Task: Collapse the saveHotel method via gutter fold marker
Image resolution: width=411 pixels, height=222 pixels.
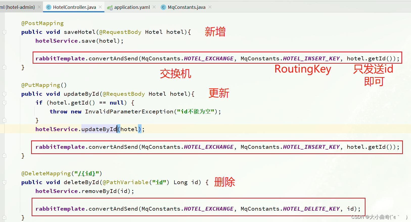Action: point(4,32)
